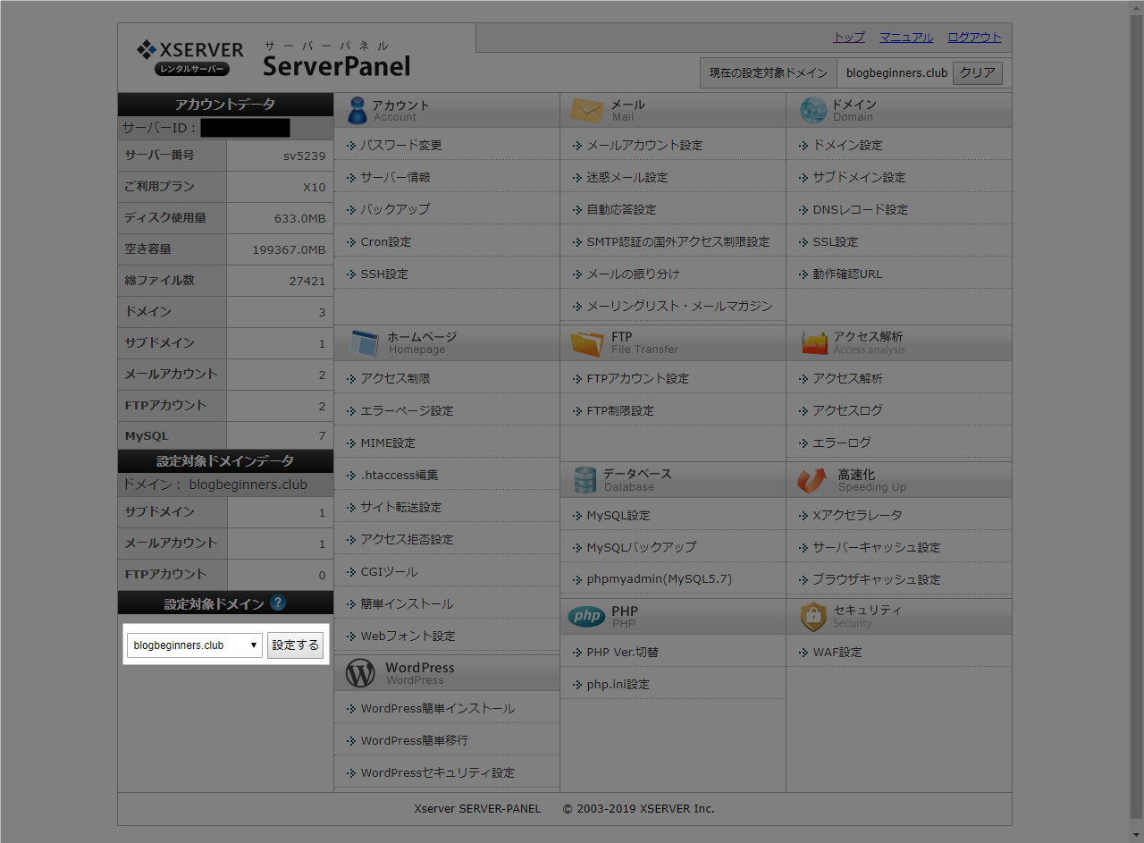Click the FTP section folder icon

(x=587, y=342)
